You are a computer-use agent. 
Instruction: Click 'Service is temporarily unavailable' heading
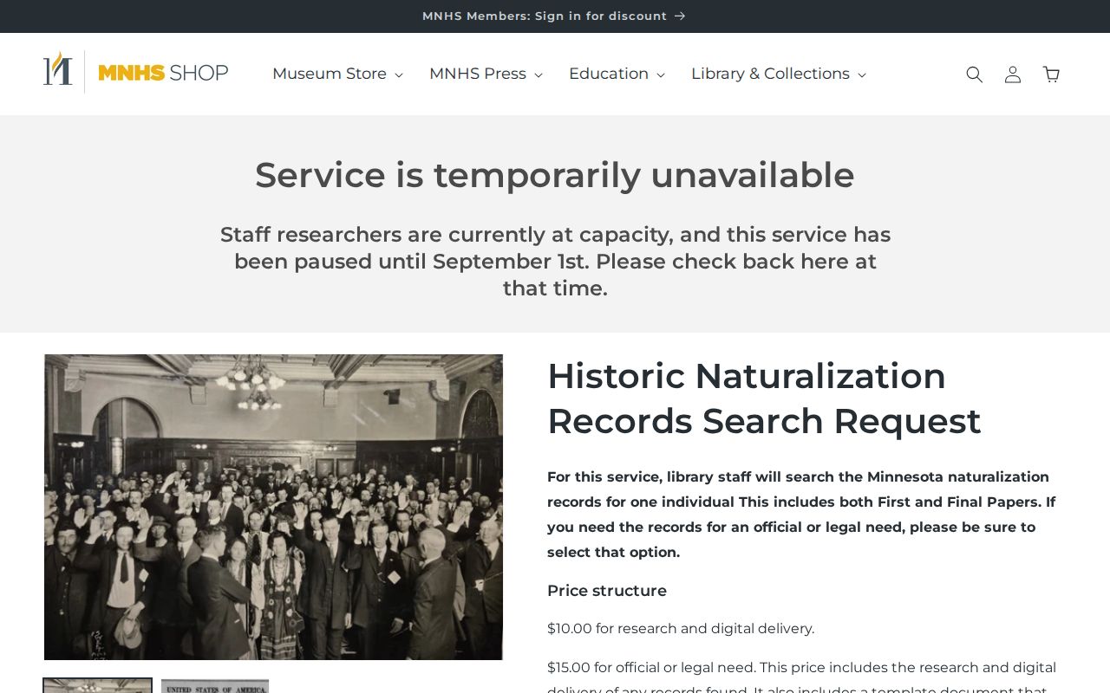pyautogui.click(x=555, y=175)
